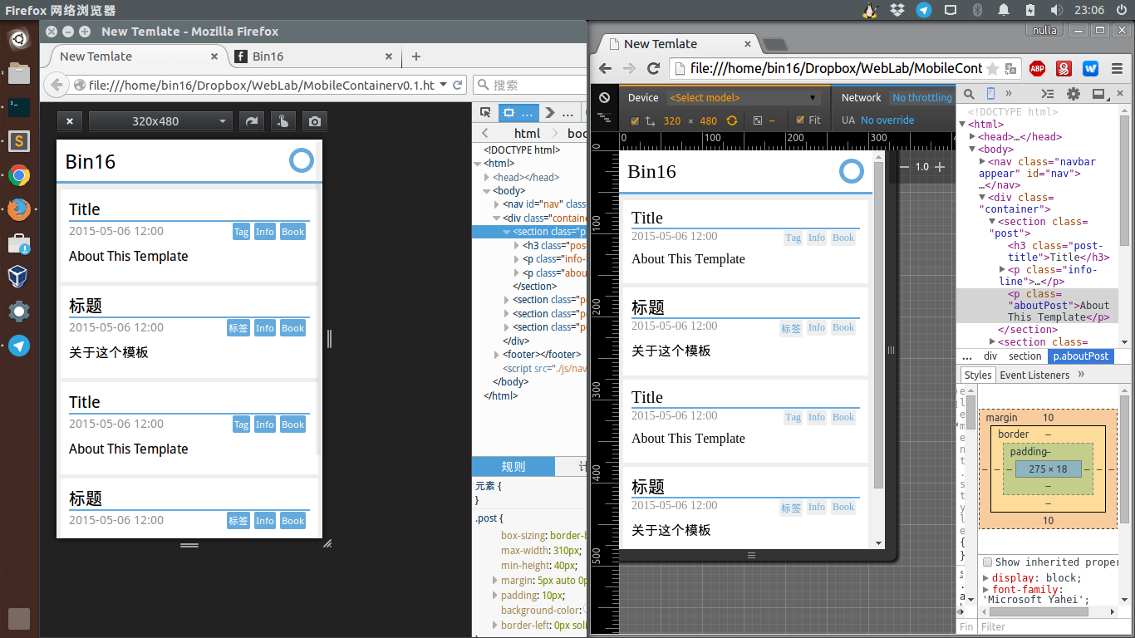Click the Firefox element picker icon

point(485,113)
